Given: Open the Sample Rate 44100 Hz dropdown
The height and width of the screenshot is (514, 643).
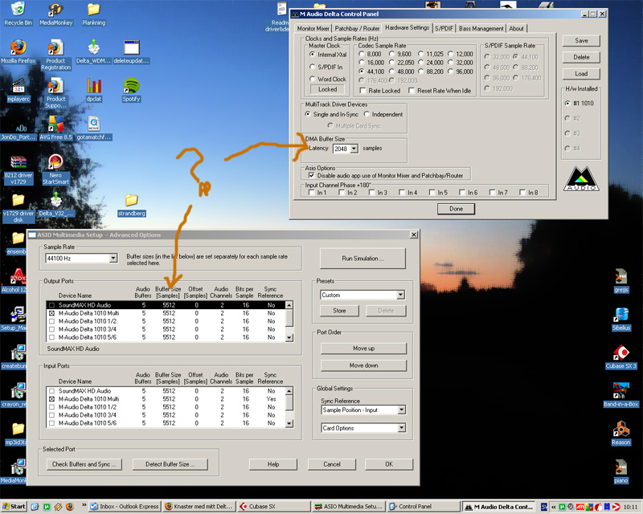Looking at the screenshot, I should pos(113,259).
